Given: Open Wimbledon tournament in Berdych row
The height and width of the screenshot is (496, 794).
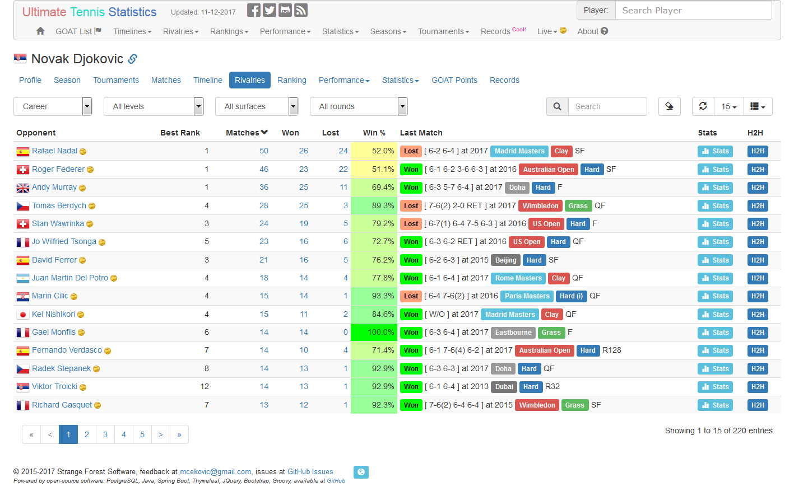Looking at the screenshot, I should 540,206.
